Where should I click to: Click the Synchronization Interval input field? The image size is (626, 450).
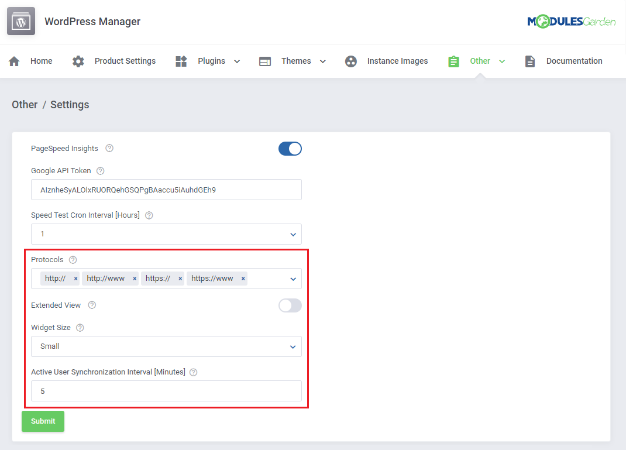(x=166, y=391)
